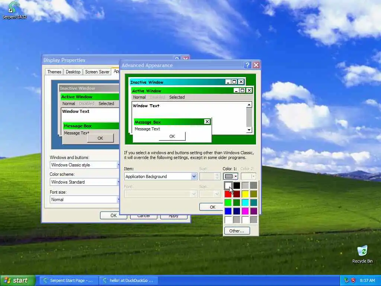This screenshot has width=381, height=286.
Task: Pick the purple color swatch
Action: [x=254, y=211]
